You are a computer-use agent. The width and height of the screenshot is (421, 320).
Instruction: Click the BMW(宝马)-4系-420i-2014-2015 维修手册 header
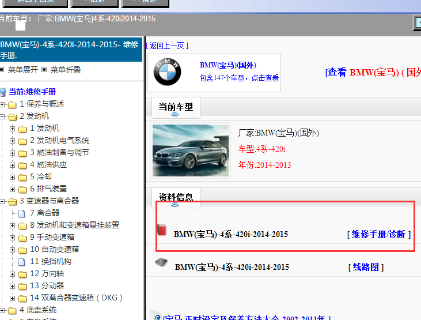click(71, 50)
